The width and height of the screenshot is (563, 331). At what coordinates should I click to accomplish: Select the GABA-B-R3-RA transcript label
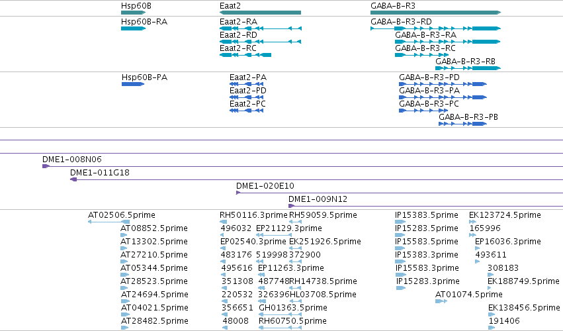tap(426, 35)
